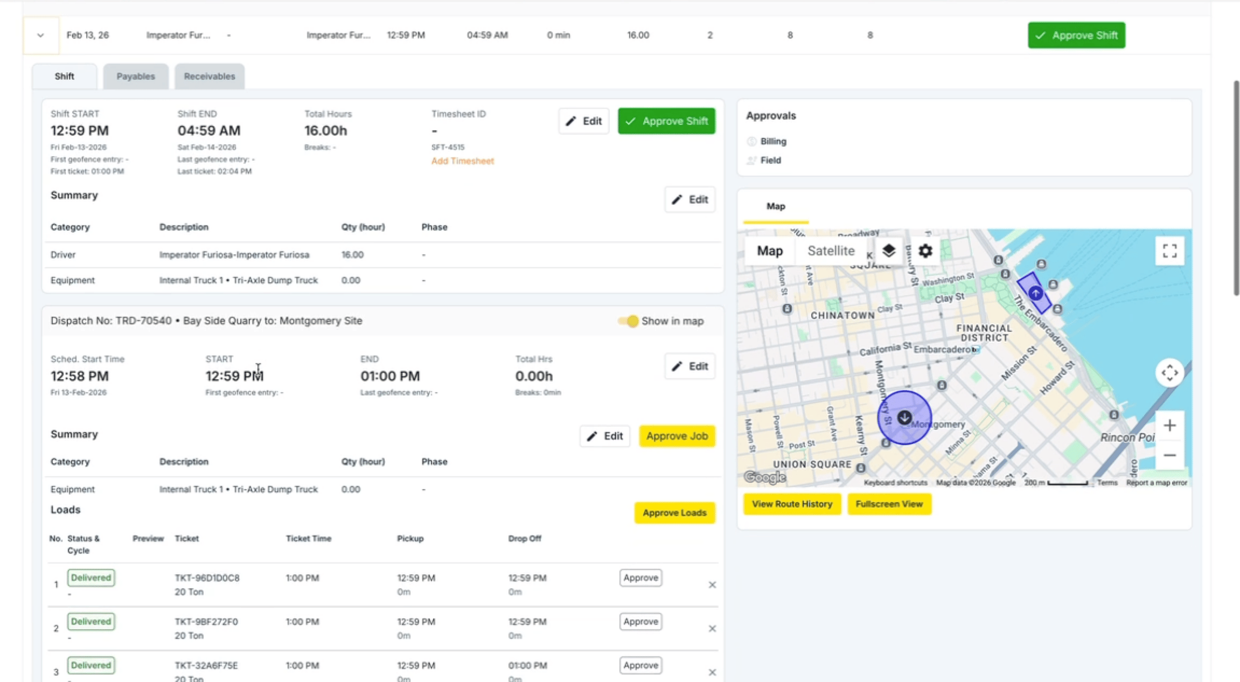
Task: Toggle the Show in map switch
Action: [x=628, y=321]
